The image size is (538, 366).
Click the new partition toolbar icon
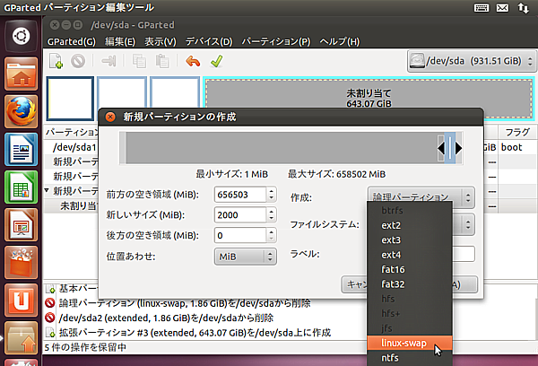[x=56, y=62]
